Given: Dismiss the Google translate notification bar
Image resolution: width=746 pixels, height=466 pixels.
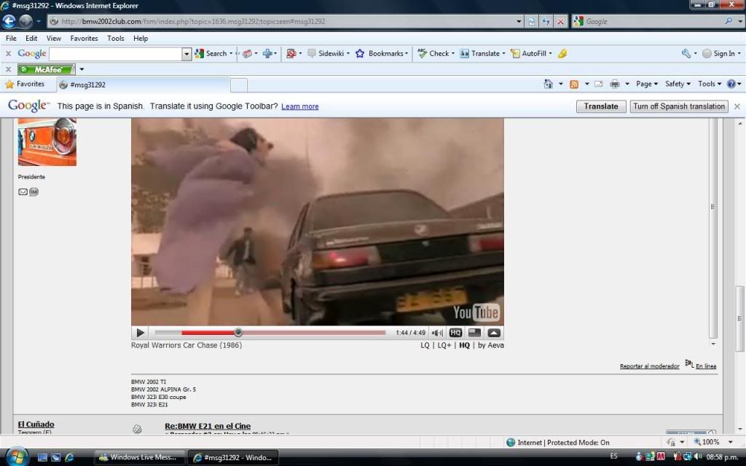Looking at the screenshot, I should click(x=737, y=106).
